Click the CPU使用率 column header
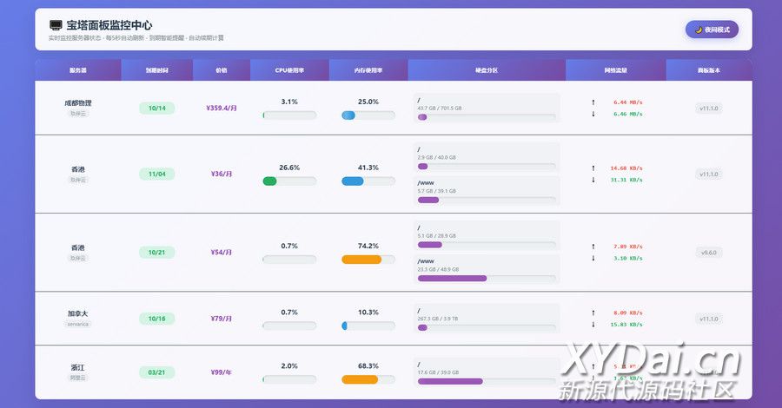Screen dimensions: 782x408 pos(289,69)
